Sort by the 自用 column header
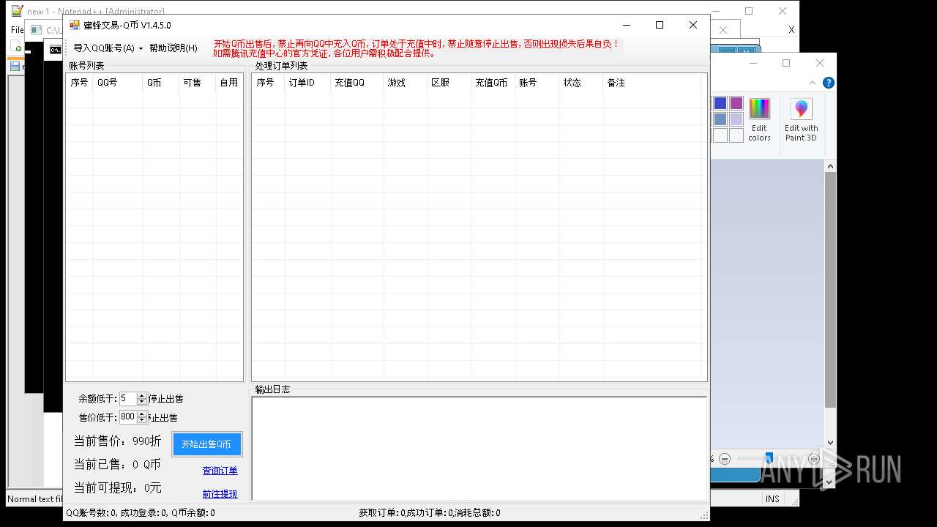The image size is (937, 527). [x=228, y=83]
